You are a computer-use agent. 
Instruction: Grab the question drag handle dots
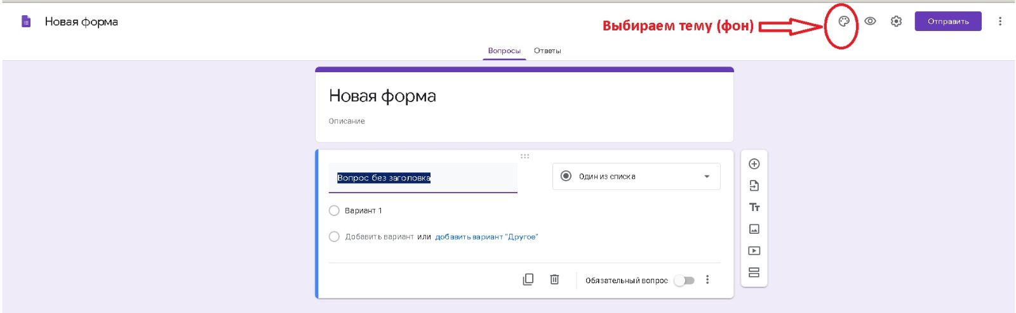[x=525, y=156]
